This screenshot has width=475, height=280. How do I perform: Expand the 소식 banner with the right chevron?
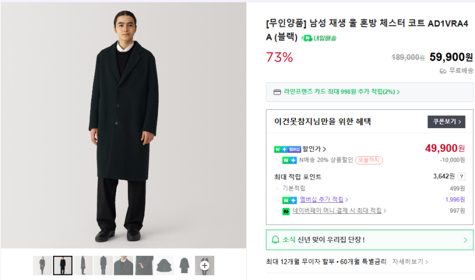coord(465,240)
